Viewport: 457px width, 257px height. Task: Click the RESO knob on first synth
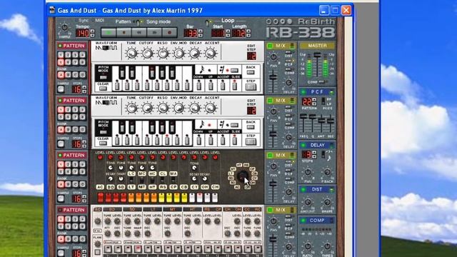(x=163, y=54)
